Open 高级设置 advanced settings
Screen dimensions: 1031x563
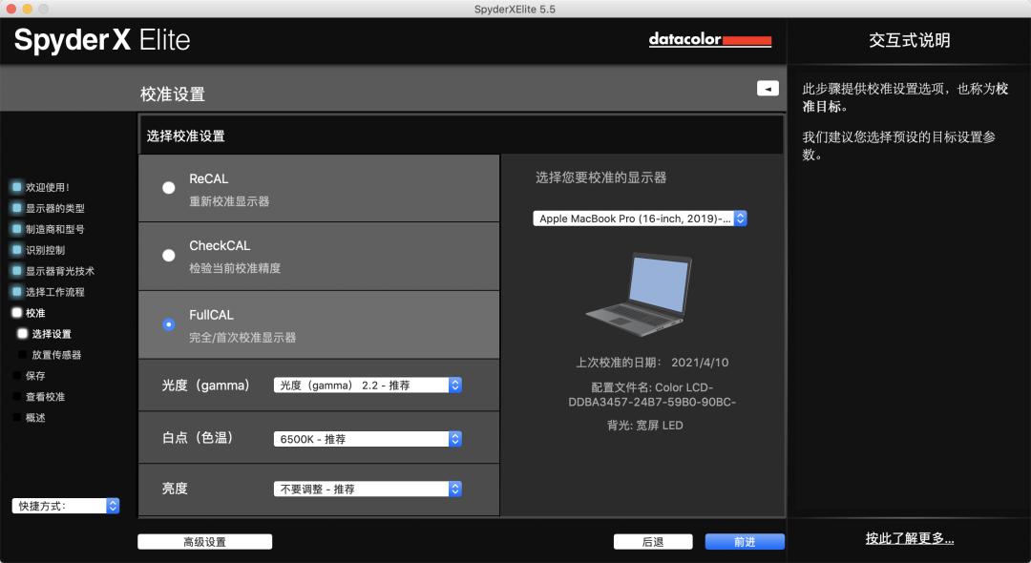204,542
